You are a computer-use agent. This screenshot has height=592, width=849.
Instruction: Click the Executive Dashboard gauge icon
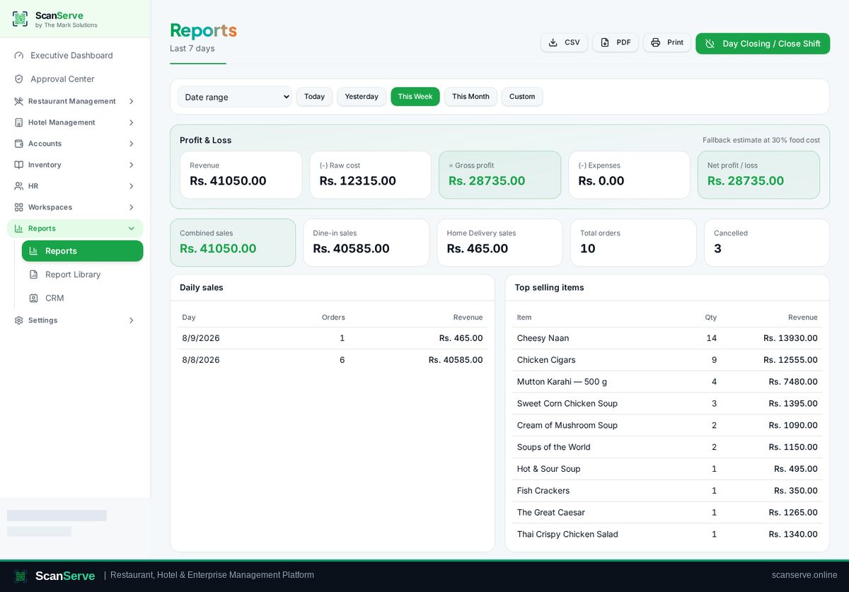pos(19,55)
